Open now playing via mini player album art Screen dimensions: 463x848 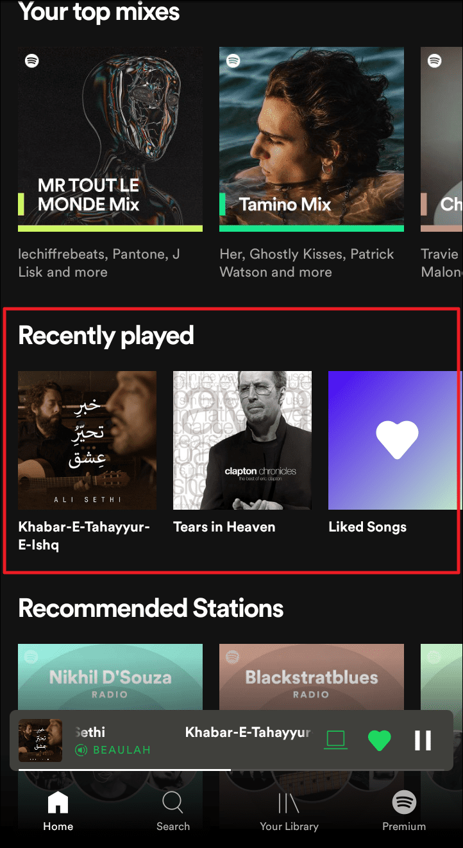[40, 740]
